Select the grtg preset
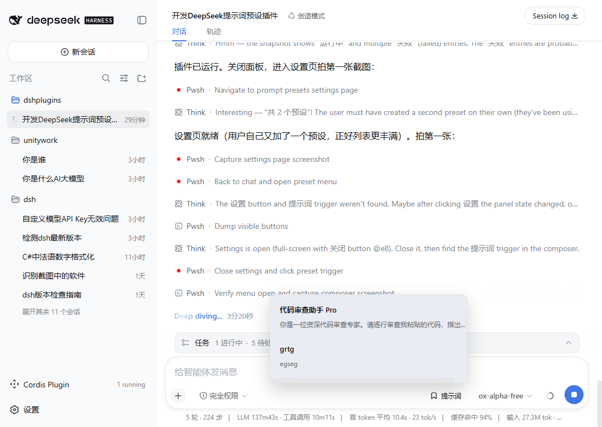The width and height of the screenshot is (602, 427). coord(369,356)
